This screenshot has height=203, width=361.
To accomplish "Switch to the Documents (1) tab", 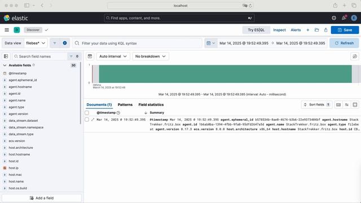I will click(99, 105).
